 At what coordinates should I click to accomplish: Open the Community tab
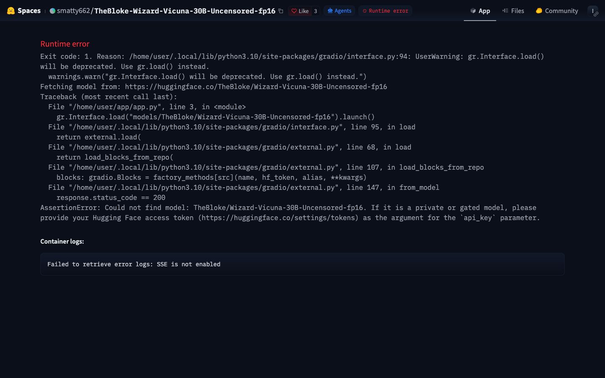[557, 11]
